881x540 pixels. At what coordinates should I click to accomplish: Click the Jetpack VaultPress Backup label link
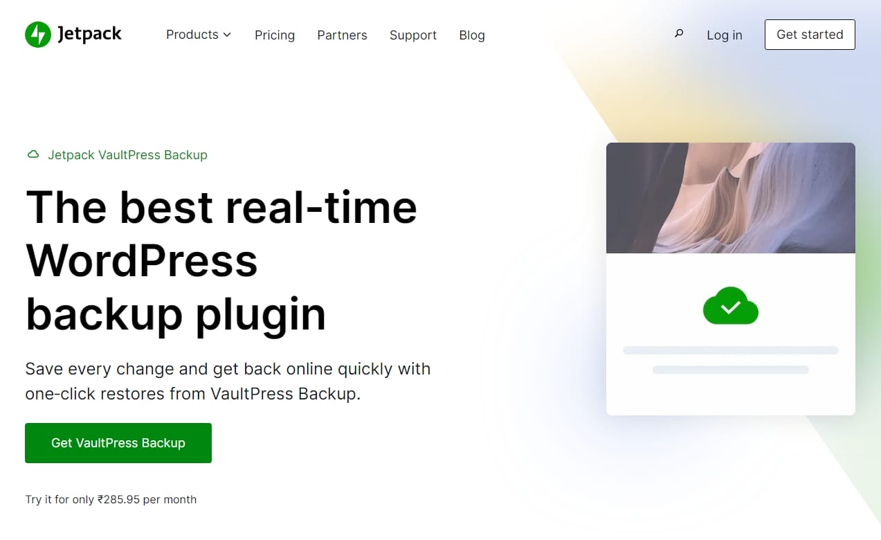click(x=127, y=155)
